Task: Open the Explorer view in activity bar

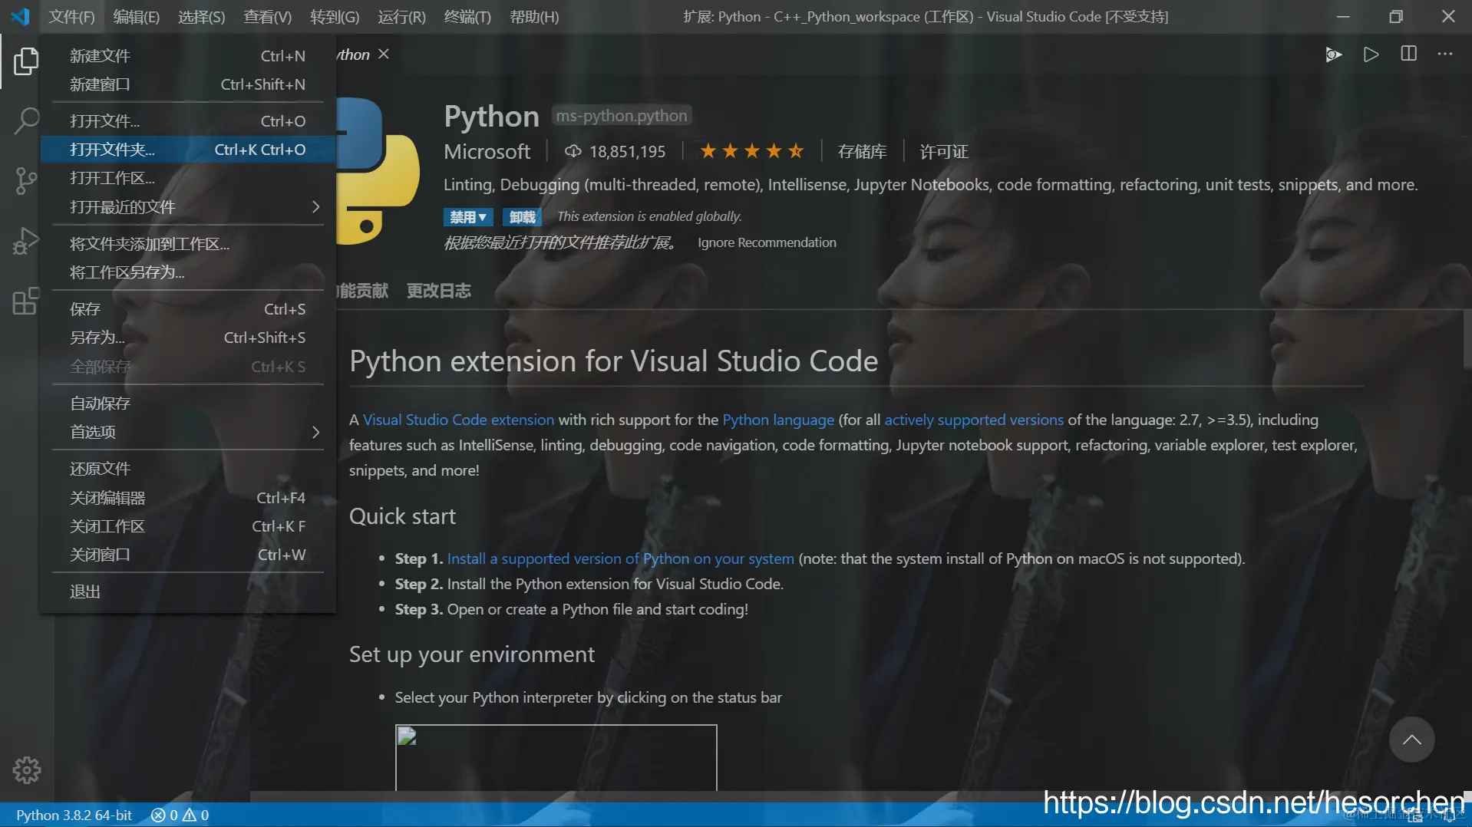Action: (26, 61)
